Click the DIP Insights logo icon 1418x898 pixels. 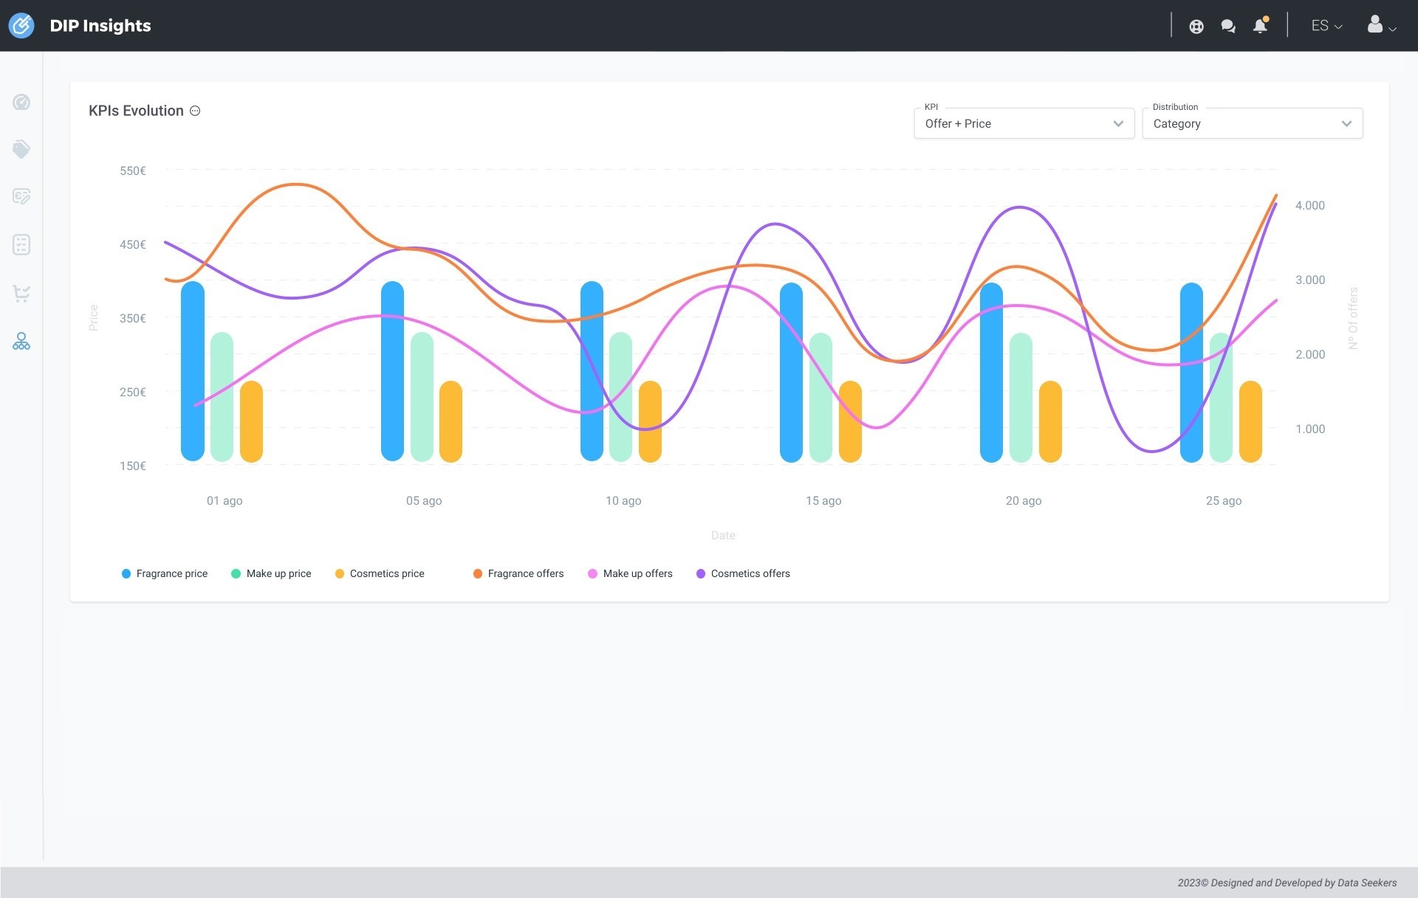21,25
